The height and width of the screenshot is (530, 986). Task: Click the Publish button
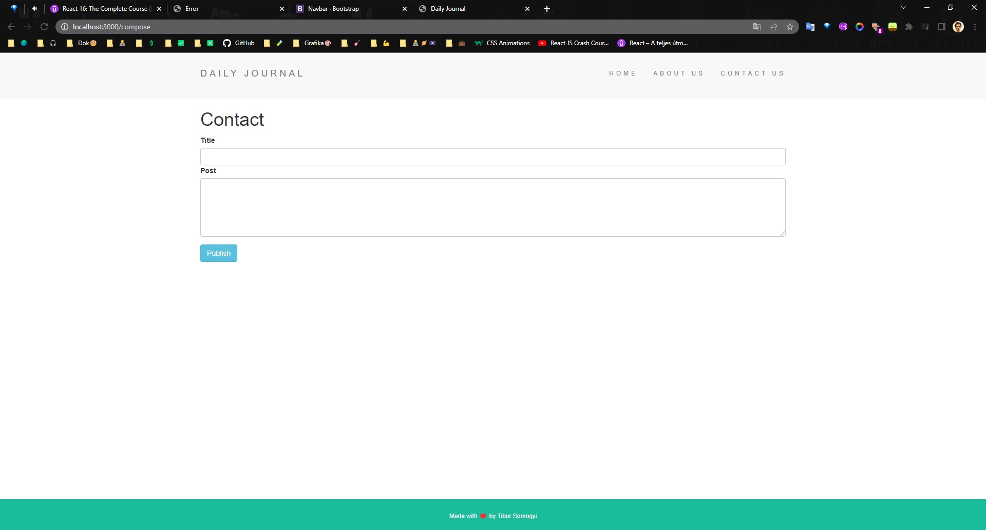(x=219, y=253)
